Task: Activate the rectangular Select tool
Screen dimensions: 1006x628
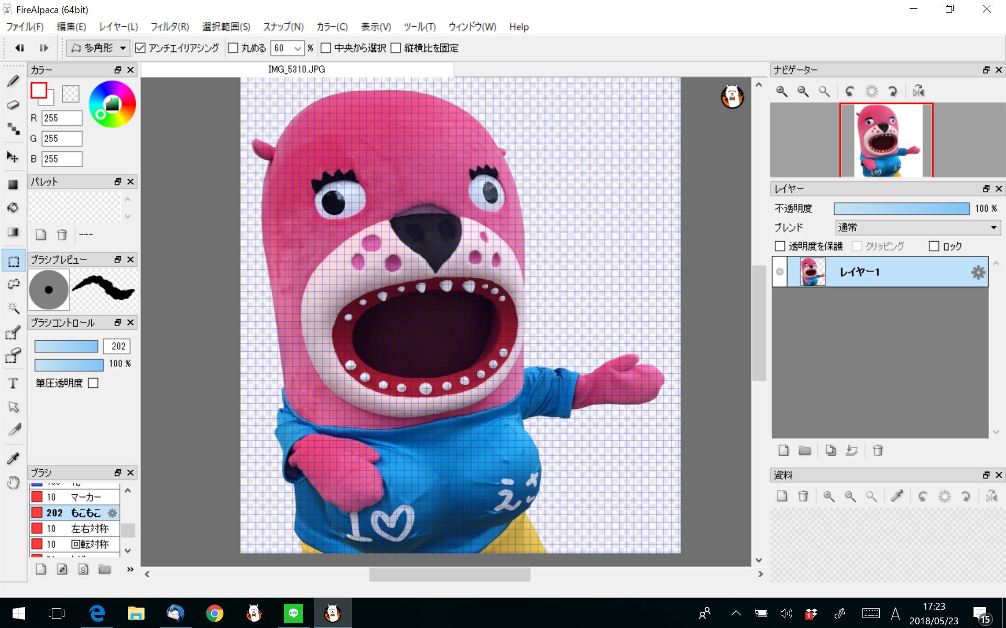Action: click(13, 261)
